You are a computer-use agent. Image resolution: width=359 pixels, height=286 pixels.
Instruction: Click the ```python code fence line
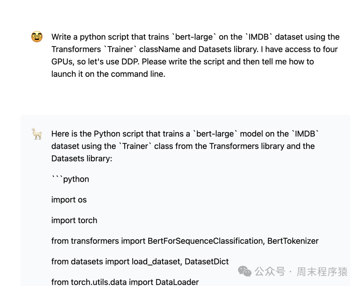tap(70, 179)
